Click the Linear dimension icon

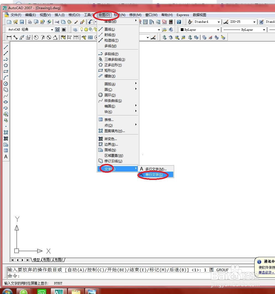click(x=9, y=37)
